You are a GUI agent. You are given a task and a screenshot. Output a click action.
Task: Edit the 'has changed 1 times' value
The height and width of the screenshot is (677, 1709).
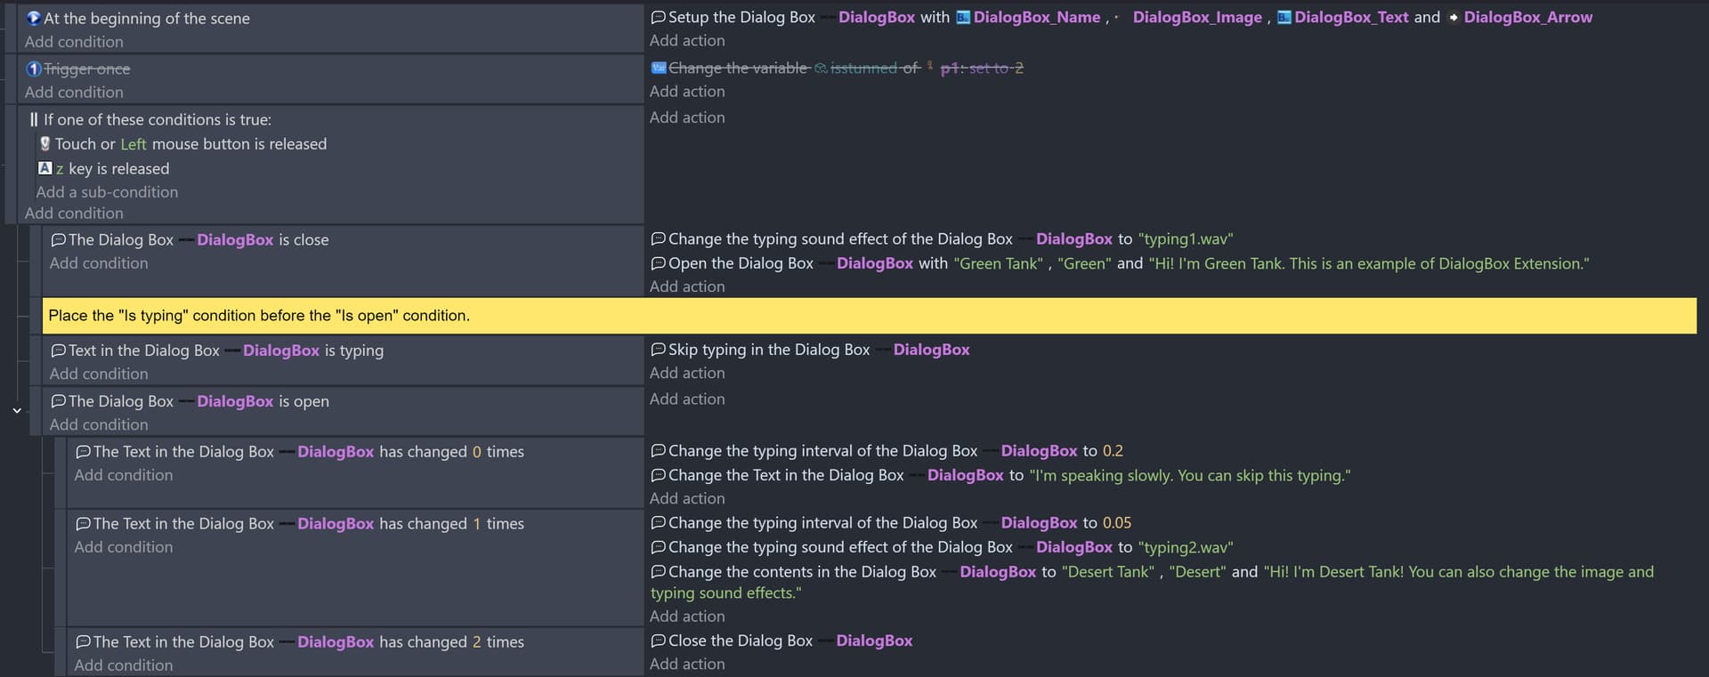click(x=476, y=524)
